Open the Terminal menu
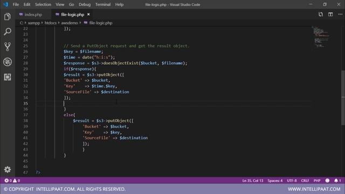Image resolution: width=345 pixels, height=194 pixels. point(103,4)
